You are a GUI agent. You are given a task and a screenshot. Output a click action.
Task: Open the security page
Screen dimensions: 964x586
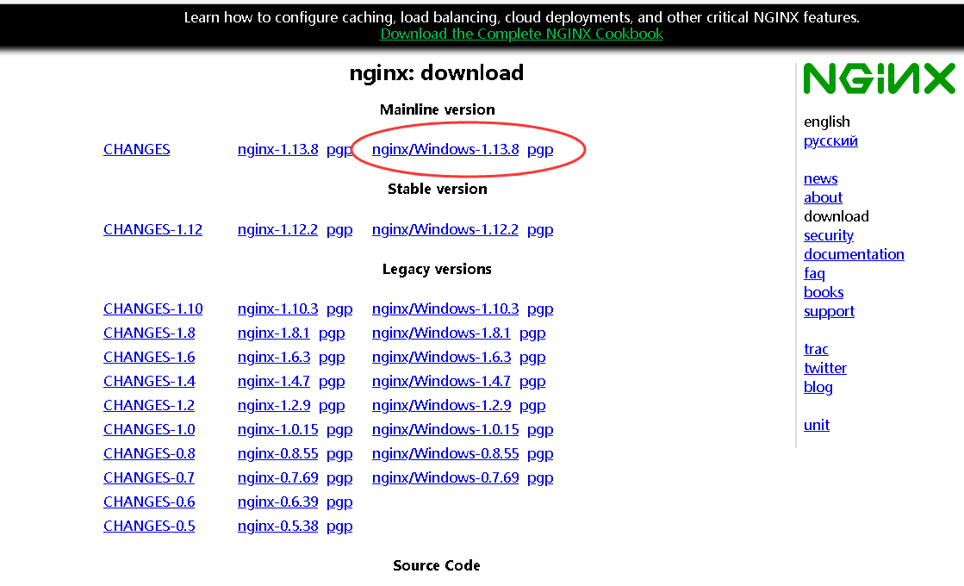point(829,235)
